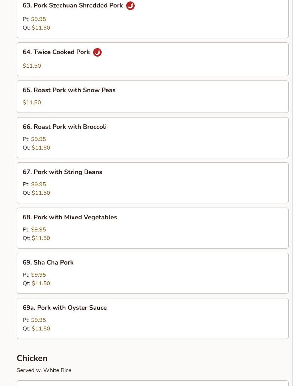
Task: Click the Served w. White Rice note
Action: coord(44,370)
